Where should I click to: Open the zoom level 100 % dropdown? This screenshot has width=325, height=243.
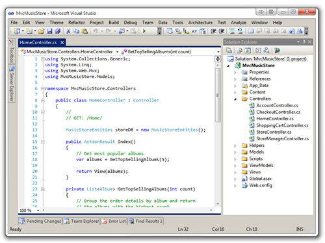[38, 211]
